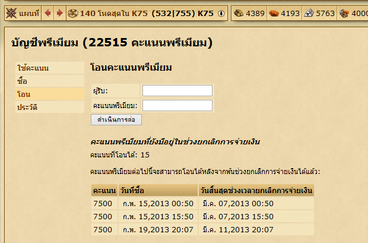Click the ดำเนินการต่อ continue button

[x=116, y=119]
